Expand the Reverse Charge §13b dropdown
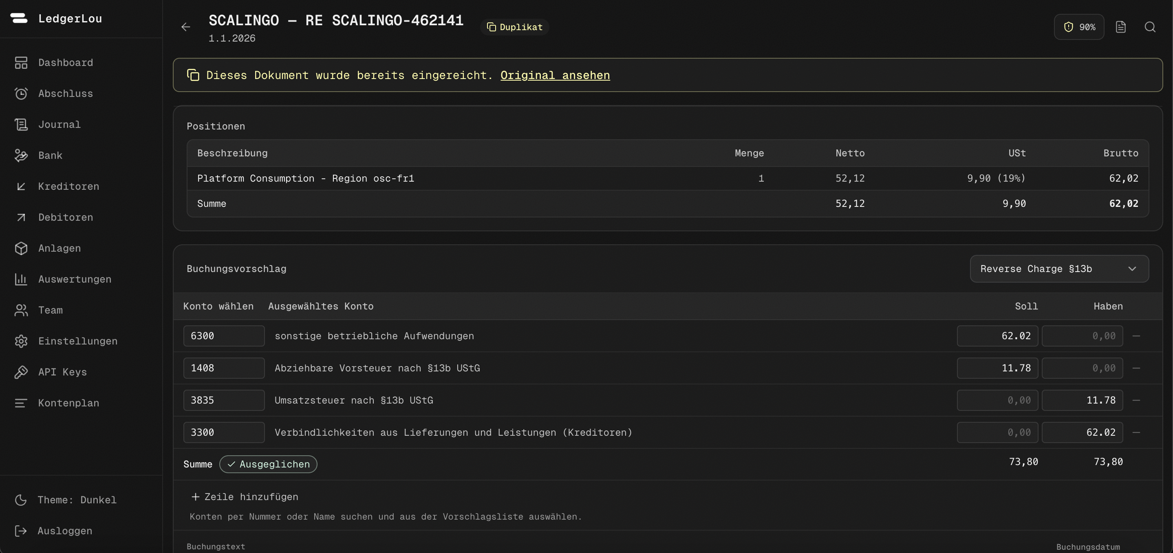Image resolution: width=1173 pixels, height=553 pixels. [x=1059, y=268]
